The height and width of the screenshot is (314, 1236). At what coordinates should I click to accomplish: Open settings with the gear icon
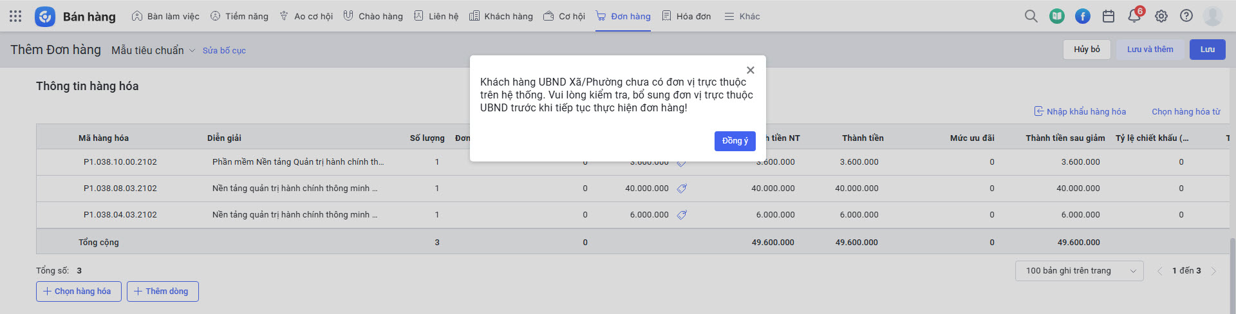(x=1161, y=16)
